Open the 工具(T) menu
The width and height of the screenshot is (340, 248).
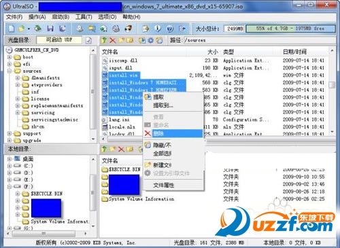[x=84, y=17]
